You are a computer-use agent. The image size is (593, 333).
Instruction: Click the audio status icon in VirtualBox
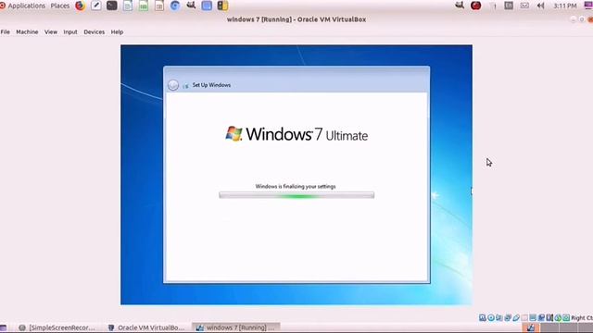[499, 317]
